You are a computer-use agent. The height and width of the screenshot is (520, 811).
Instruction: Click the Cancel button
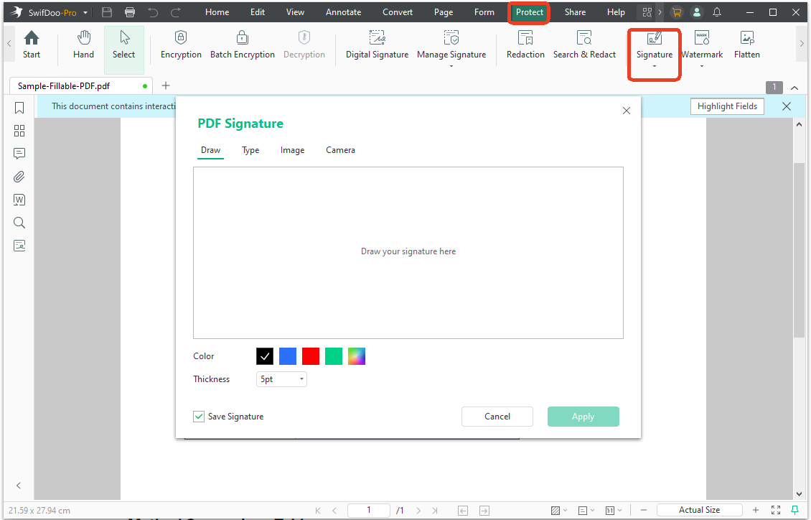click(497, 417)
